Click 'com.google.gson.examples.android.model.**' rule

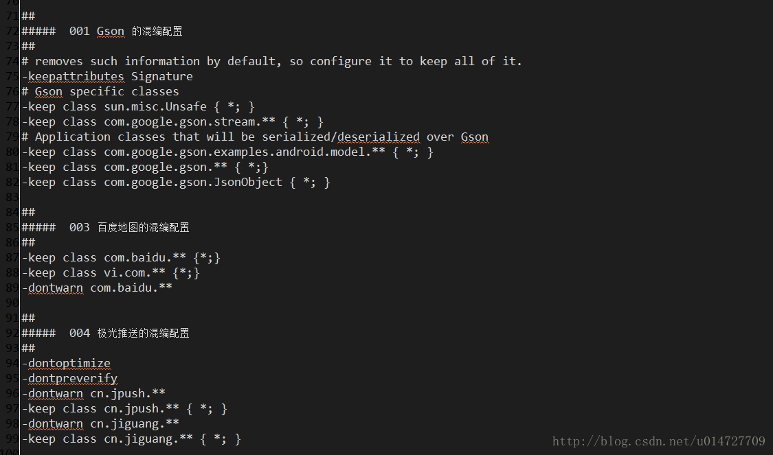coord(245,152)
